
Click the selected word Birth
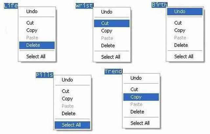(159, 5)
